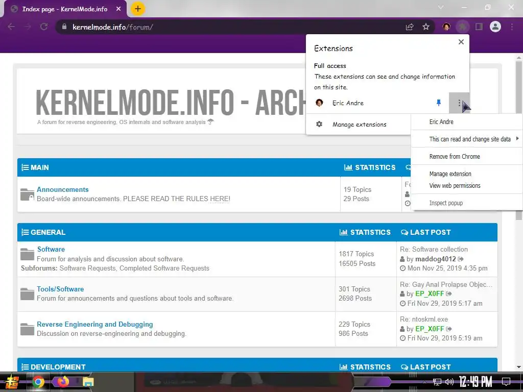The width and height of the screenshot is (523, 392).
Task: Open the Tools/Software forum link
Action: tap(60, 289)
